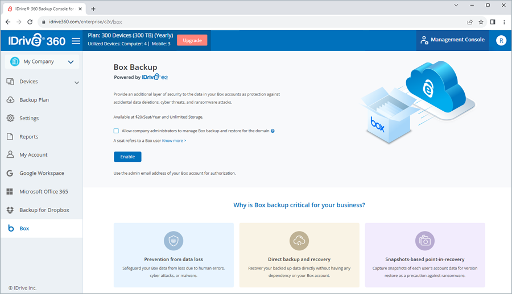Viewport: 512px width, 294px height.
Task: Click the Upgrade button
Action: pos(192,40)
